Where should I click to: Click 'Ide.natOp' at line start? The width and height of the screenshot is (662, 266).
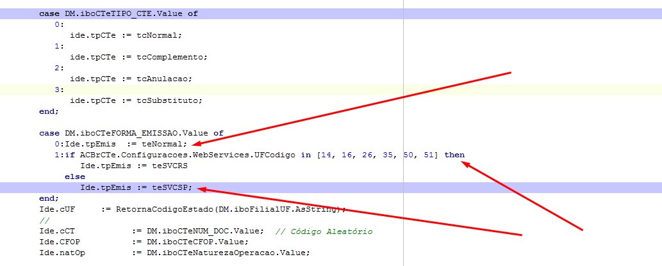click(62, 253)
